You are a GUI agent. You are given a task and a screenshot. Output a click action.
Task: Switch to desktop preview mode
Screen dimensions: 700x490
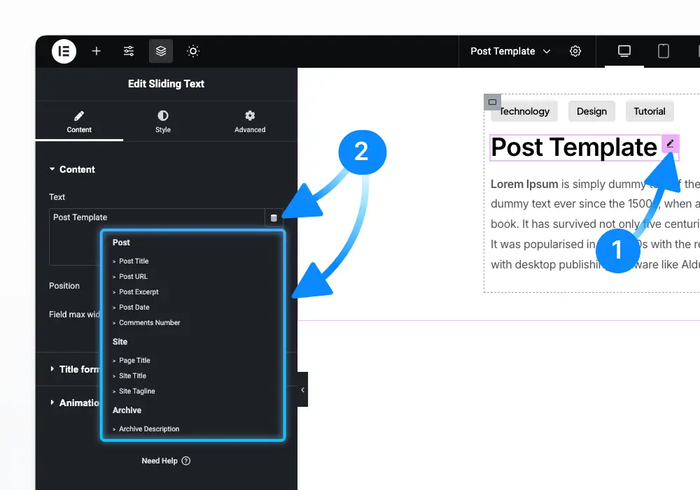pos(624,51)
